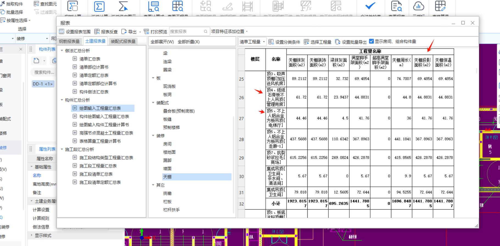Click the 云指标 cloud indicator icon

[x=418, y=6]
